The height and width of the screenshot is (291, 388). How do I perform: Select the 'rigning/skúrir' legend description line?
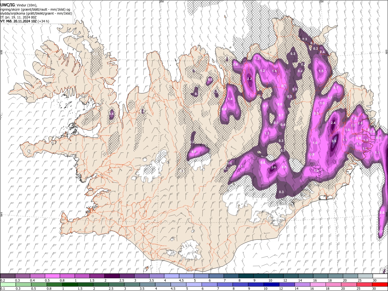click(x=35, y=9)
